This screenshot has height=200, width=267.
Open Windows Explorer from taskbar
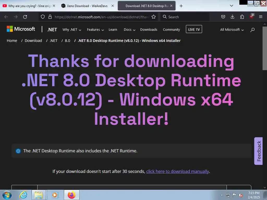[x=39, y=195]
